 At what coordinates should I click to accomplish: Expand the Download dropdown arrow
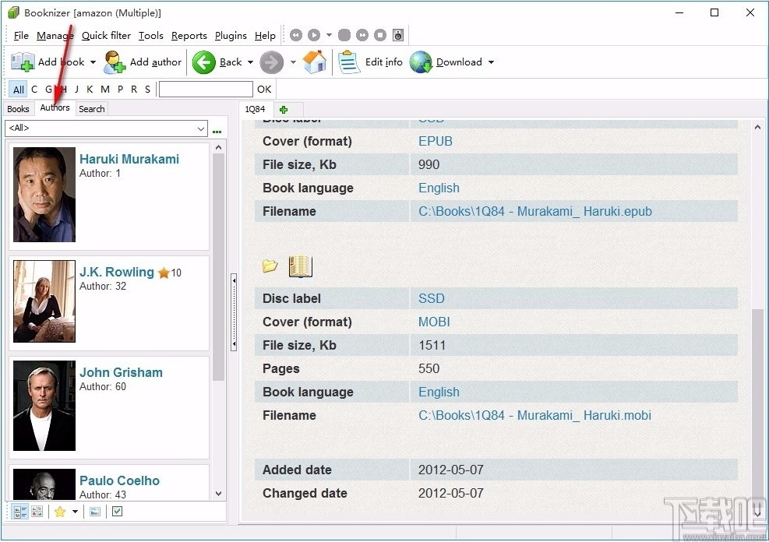[x=491, y=62]
